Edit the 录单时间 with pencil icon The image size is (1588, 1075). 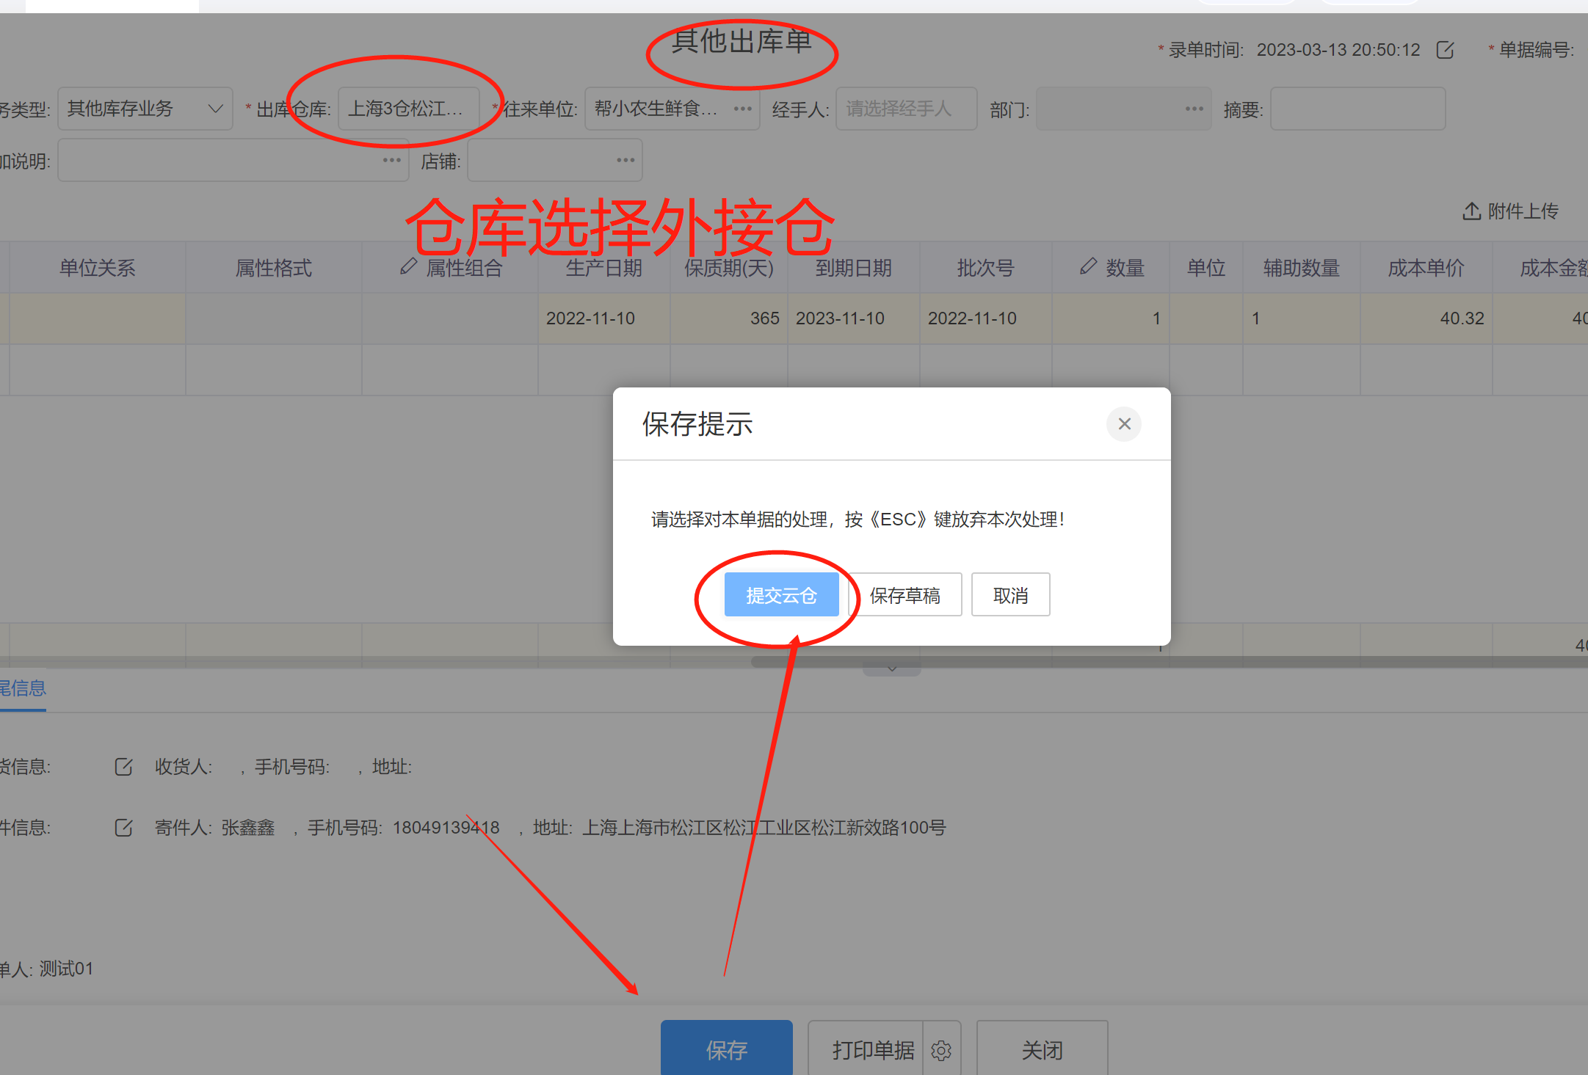pyautogui.click(x=1445, y=50)
